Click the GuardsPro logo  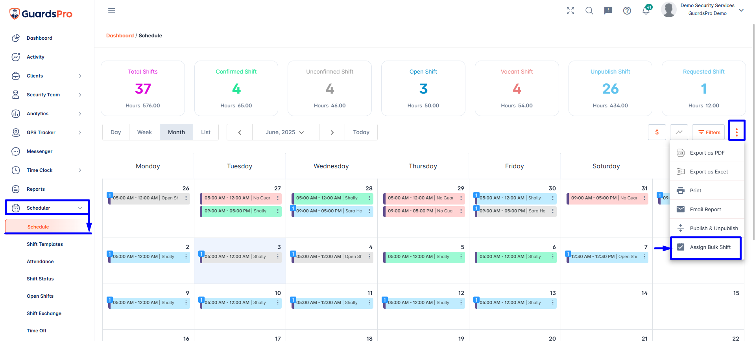click(x=41, y=14)
